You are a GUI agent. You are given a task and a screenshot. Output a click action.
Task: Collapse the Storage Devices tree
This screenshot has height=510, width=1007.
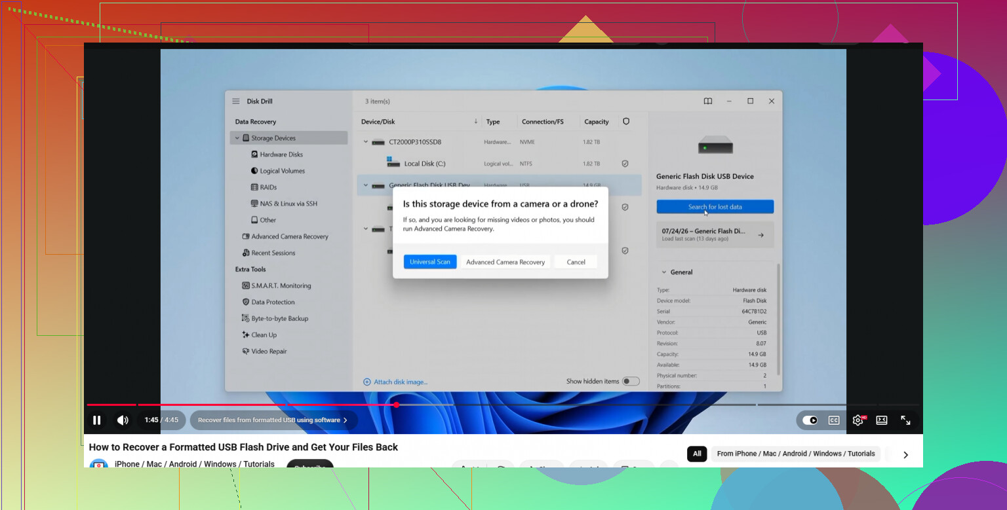tap(237, 138)
